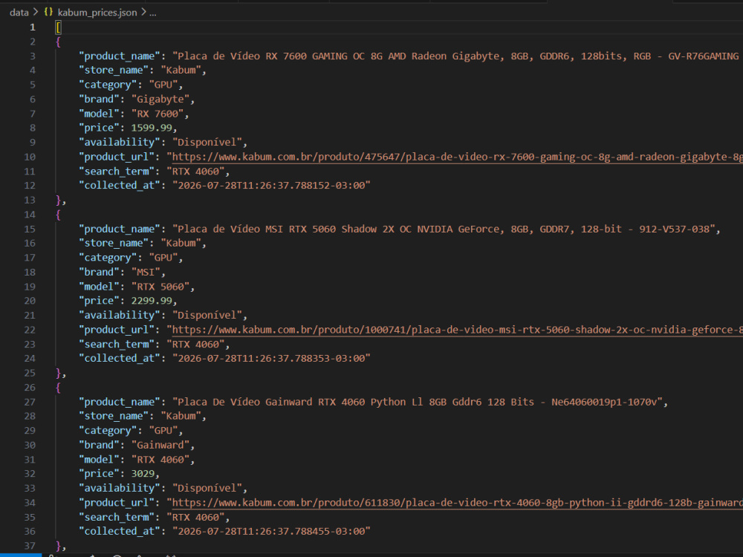The height and width of the screenshot is (557, 743).
Task: Click the closing brace on line 13
Action: tap(58, 200)
